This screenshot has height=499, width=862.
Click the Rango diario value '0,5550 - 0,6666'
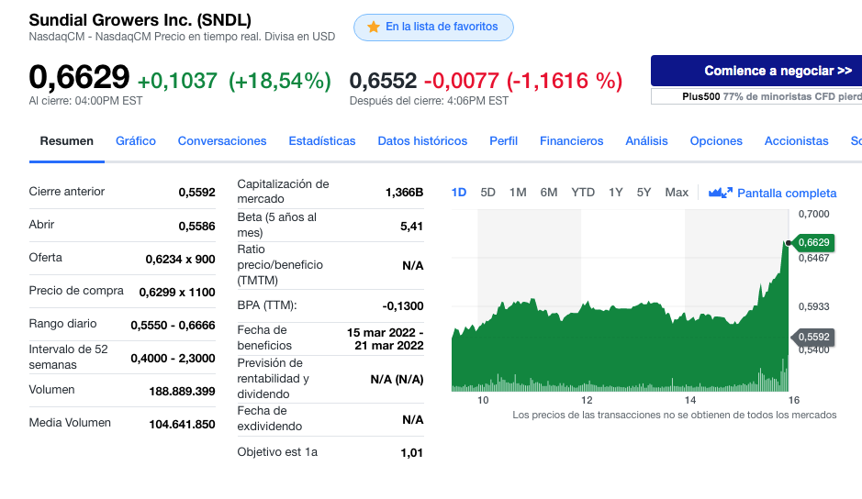(173, 325)
